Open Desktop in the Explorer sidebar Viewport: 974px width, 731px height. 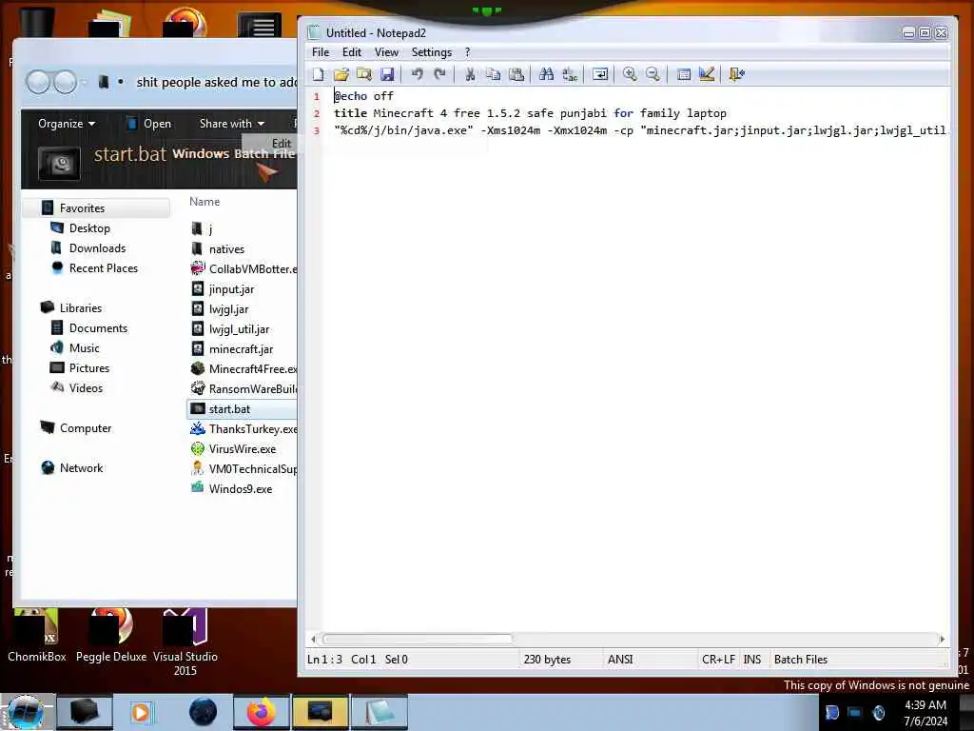[x=89, y=228]
